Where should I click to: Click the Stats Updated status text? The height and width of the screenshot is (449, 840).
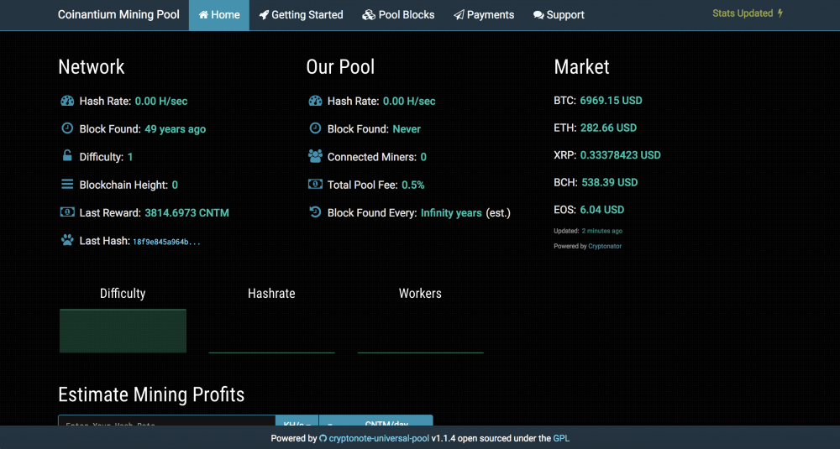pyautogui.click(x=743, y=13)
